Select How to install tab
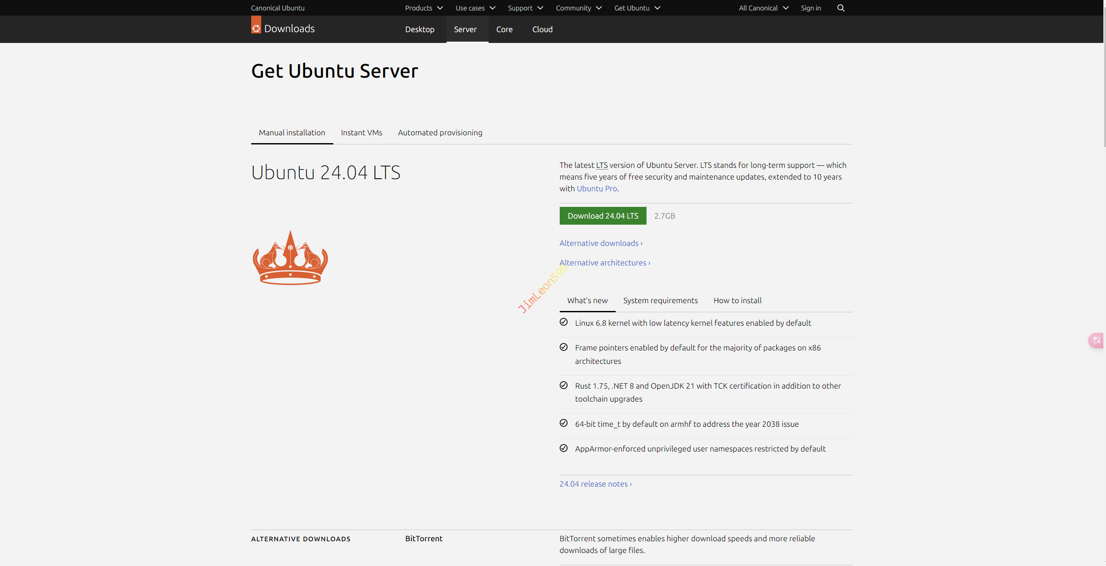The width and height of the screenshot is (1106, 566). (x=737, y=301)
